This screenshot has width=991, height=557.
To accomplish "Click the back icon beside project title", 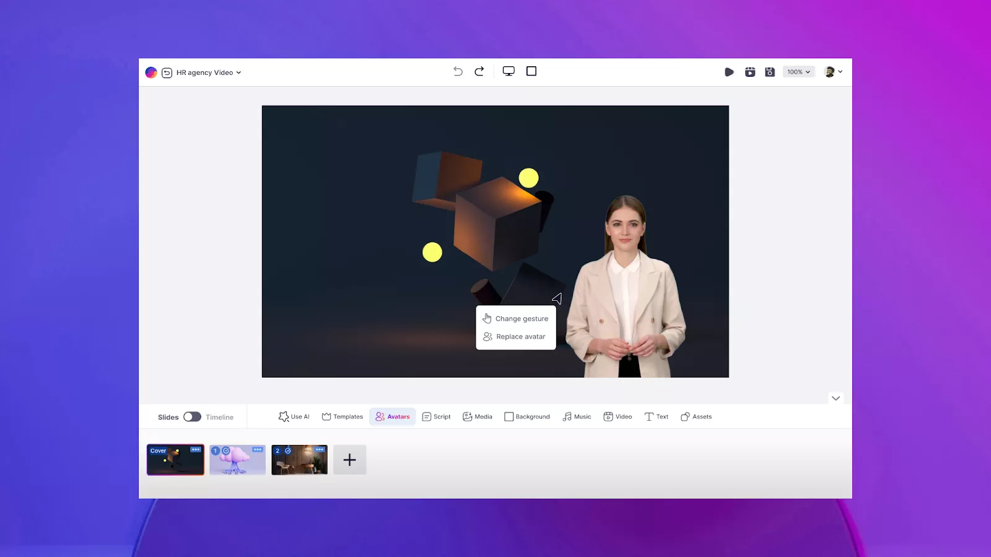I will (167, 73).
